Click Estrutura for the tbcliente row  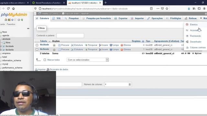pos(77,49)
